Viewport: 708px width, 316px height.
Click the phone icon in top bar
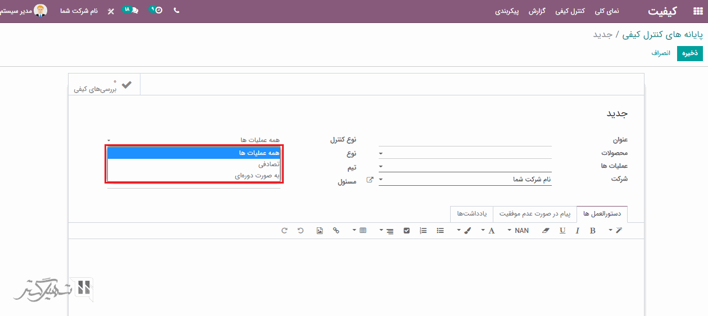176,11
